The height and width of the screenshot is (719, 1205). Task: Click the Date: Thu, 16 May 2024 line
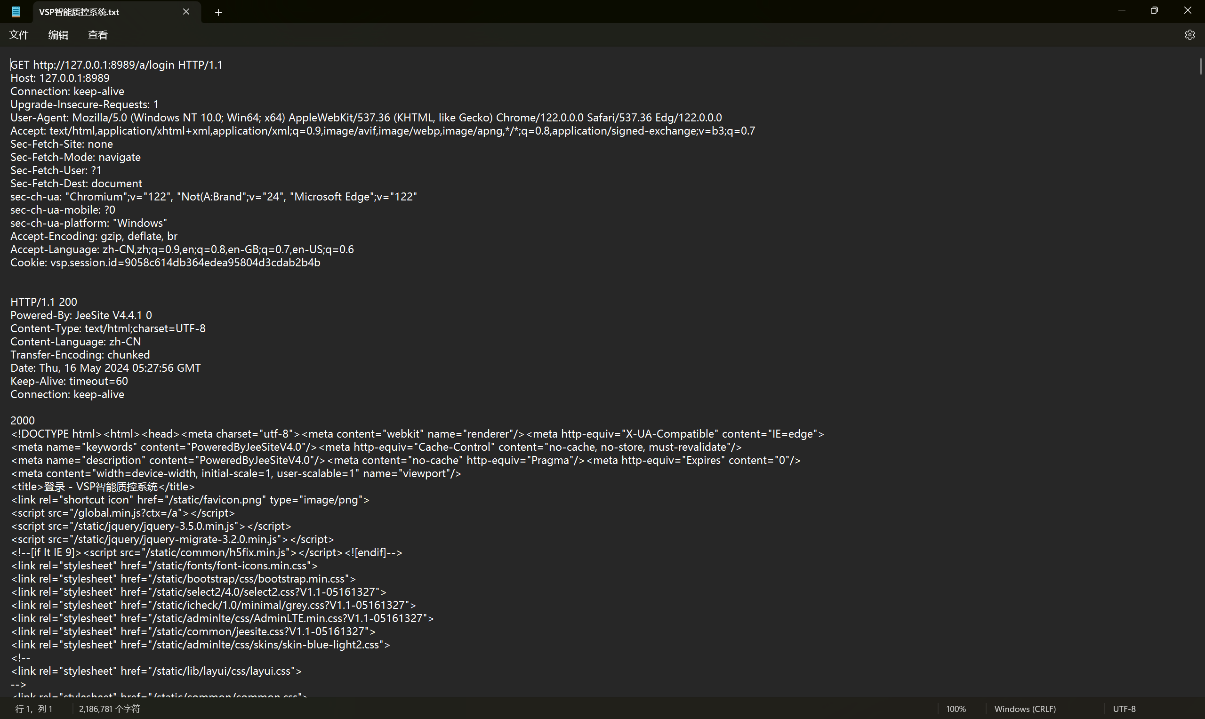[105, 368]
